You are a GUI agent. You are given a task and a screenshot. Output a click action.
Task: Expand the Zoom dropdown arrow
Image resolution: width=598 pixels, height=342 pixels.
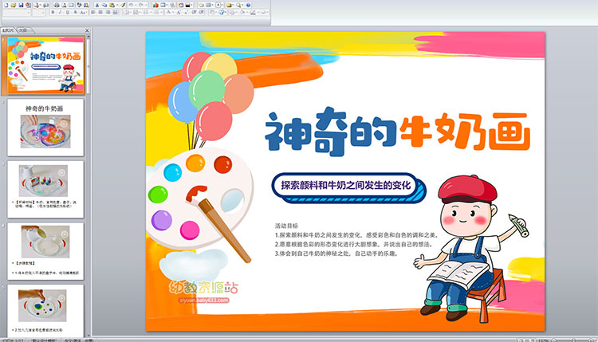point(242,5)
